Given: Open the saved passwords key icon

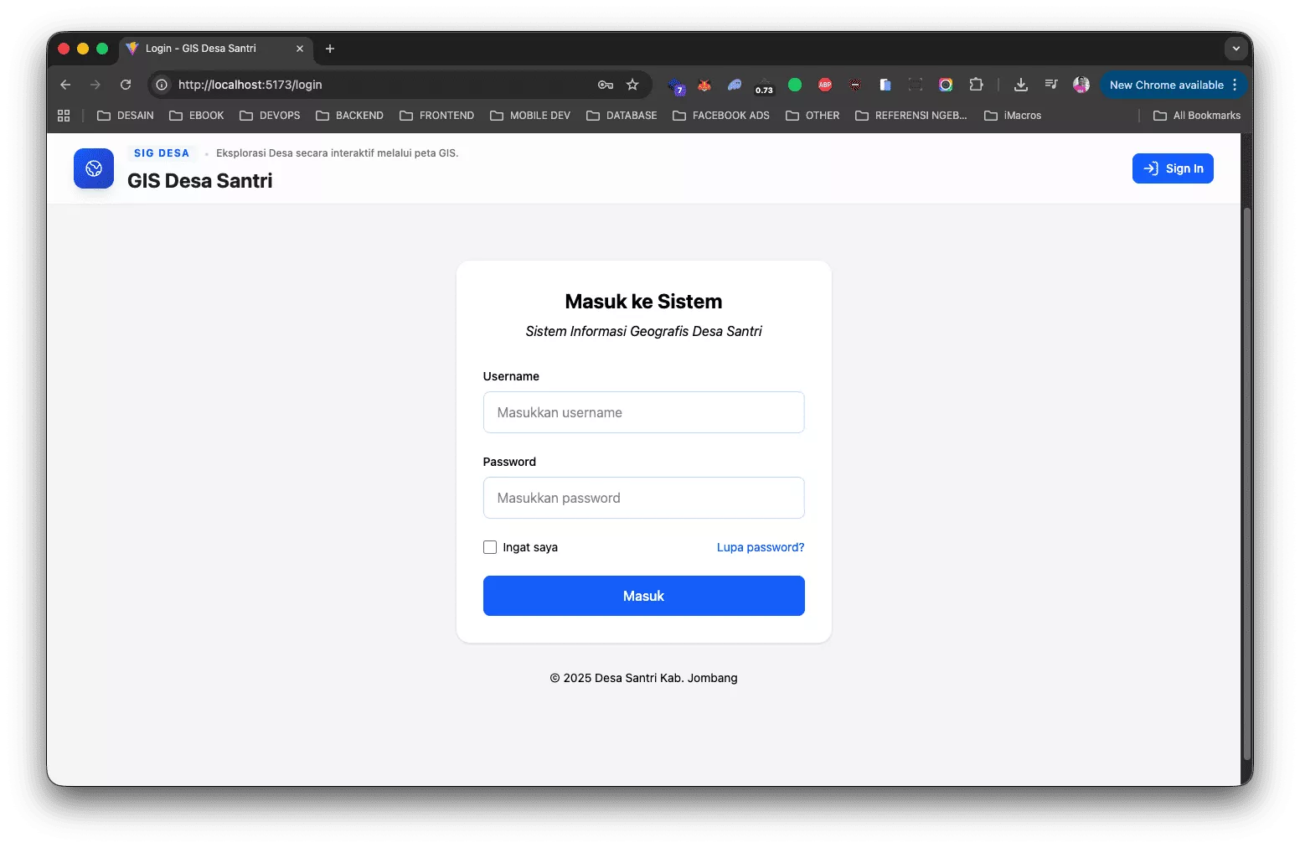Looking at the screenshot, I should (606, 85).
